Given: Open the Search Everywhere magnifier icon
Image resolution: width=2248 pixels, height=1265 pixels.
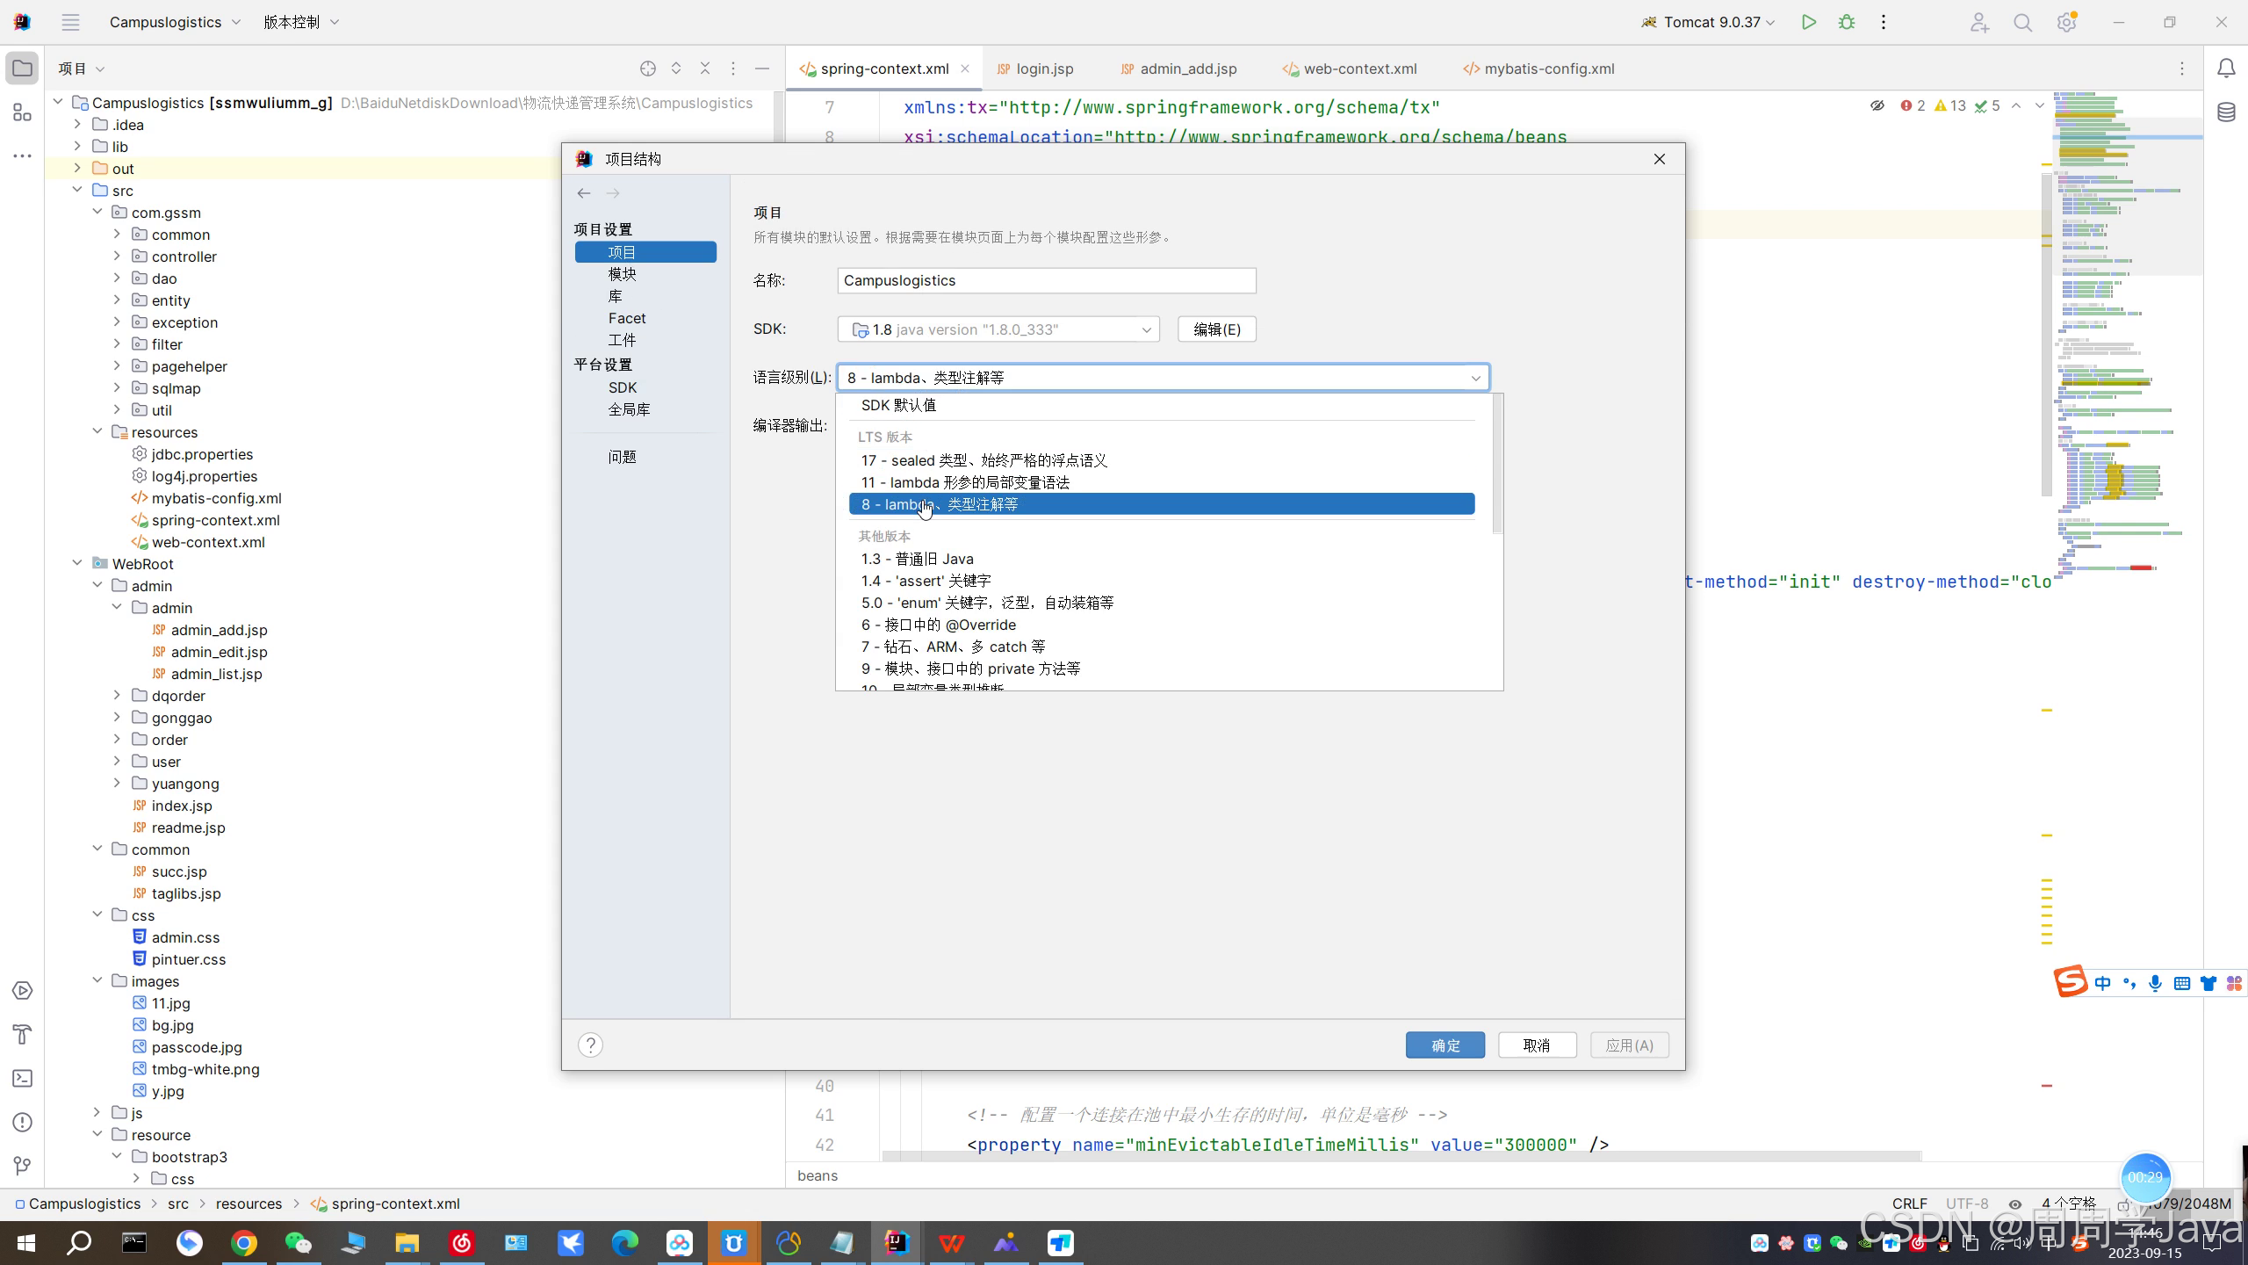Looking at the screenshot, I should 2023,23.
